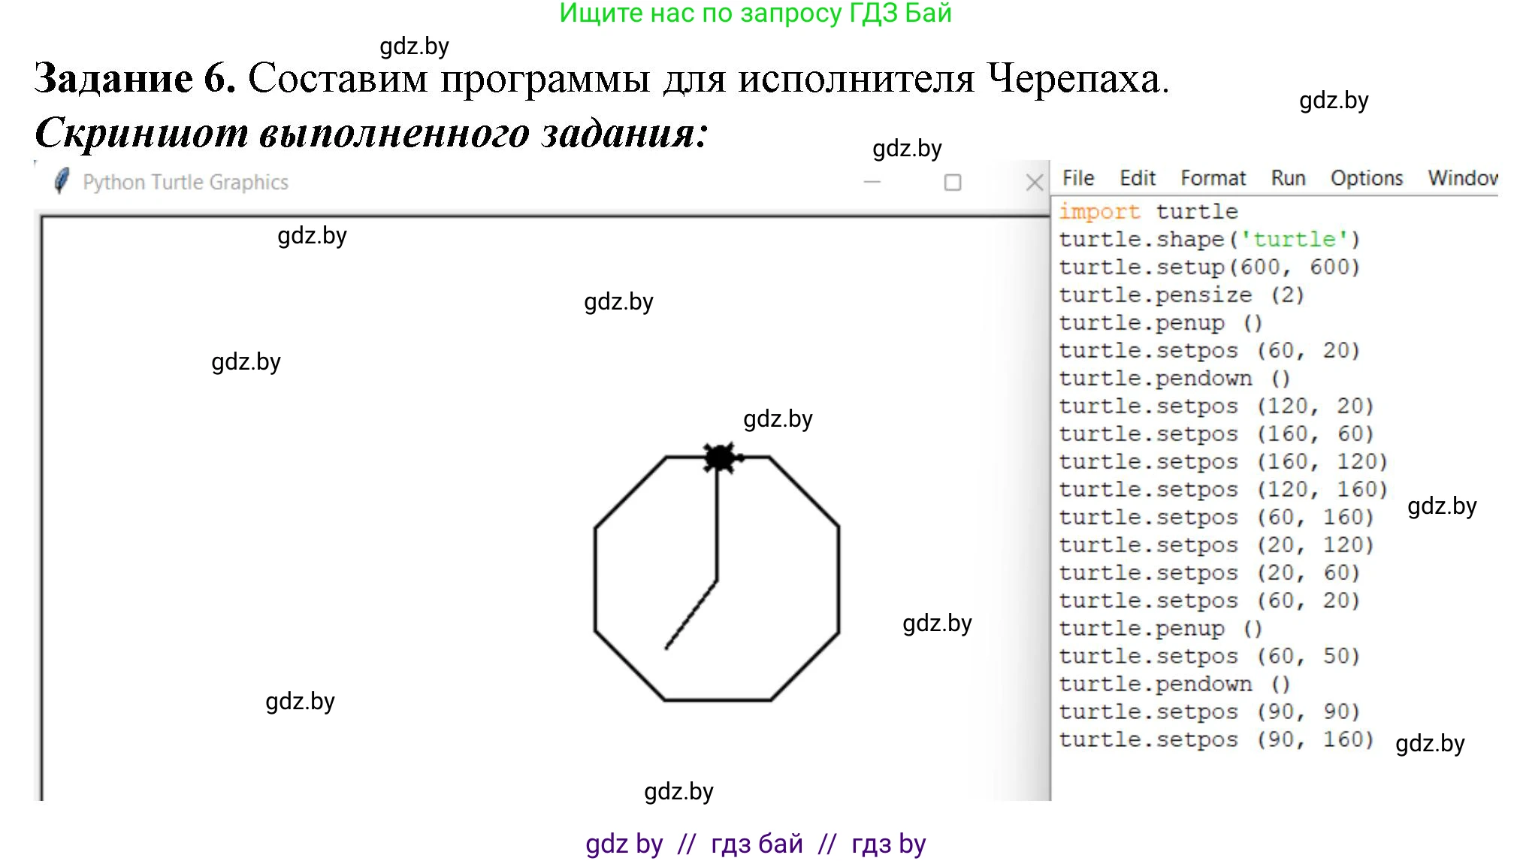Select the turtle sprite on the canvas
The image size is (1514, 861).
(720, 455)
